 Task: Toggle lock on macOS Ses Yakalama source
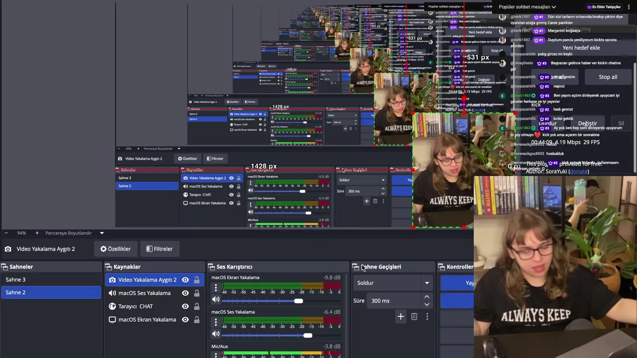197,293
